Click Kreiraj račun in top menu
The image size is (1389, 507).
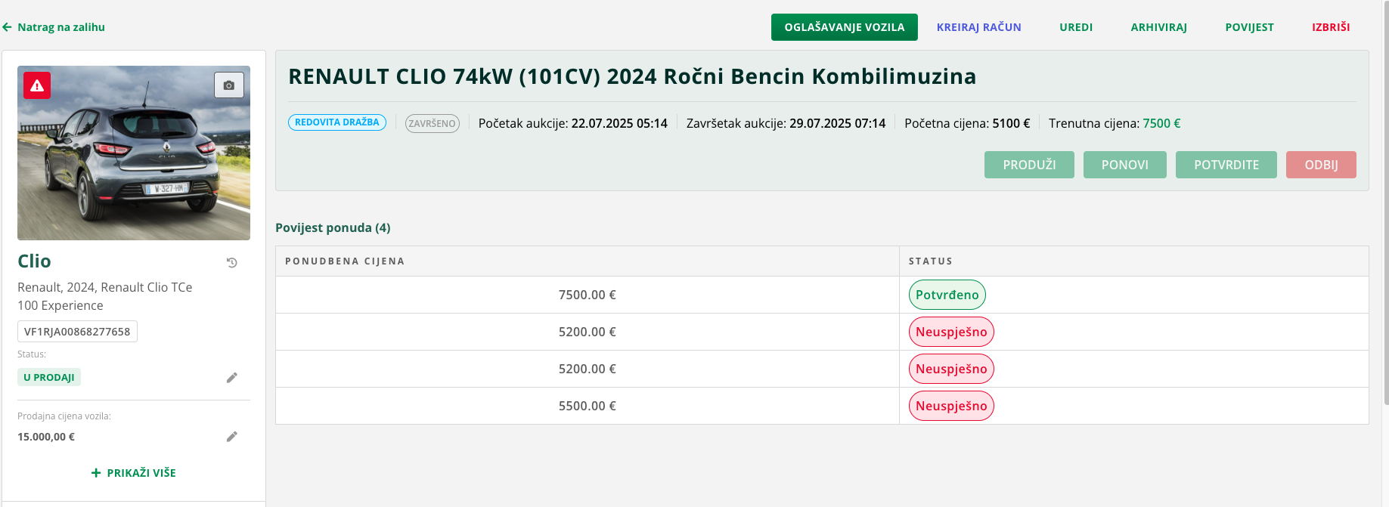[978, 27]
